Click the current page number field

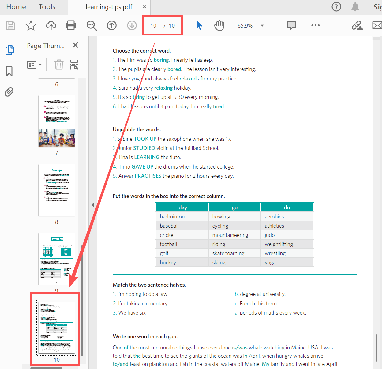coord(153,26)
